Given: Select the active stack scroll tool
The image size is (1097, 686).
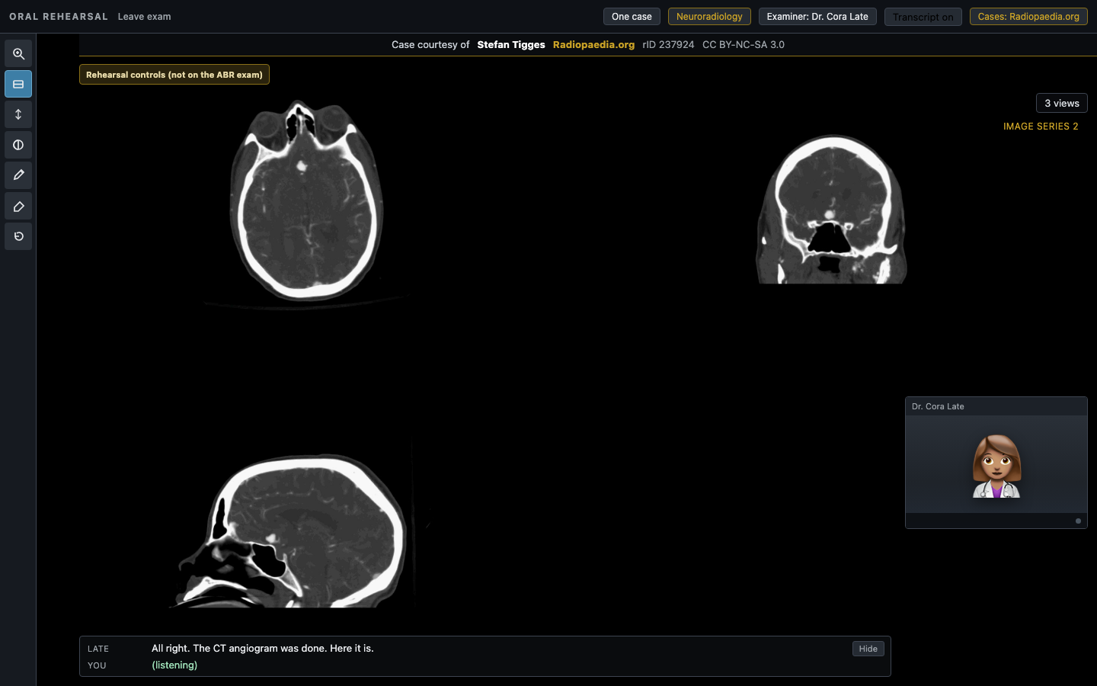Looking at the screenshot, I should click(x=18, y=84).
